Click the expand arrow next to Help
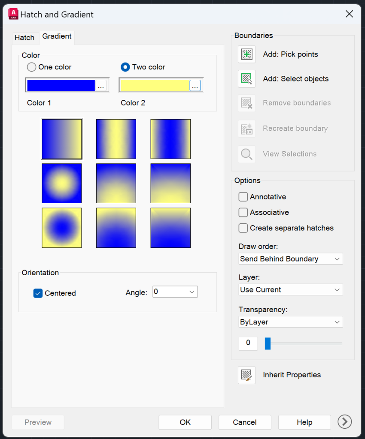Screen dimensions: 365x439 tap(344, 422)
